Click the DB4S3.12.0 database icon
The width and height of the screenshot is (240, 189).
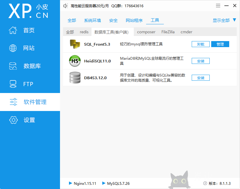pos(75,78)
